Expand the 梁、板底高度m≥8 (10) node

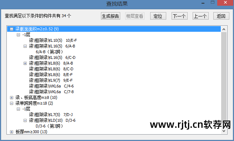pos(11,97)
